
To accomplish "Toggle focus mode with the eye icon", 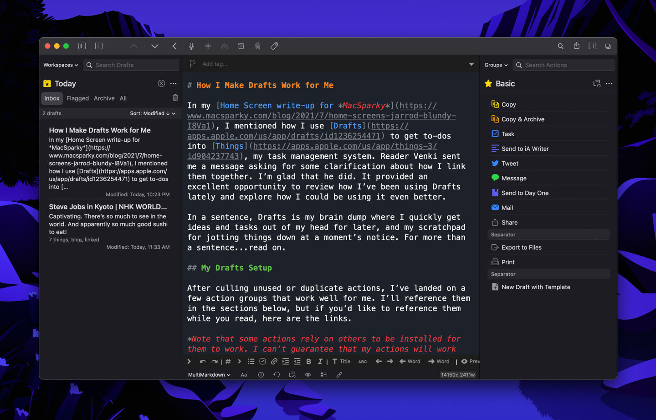I will pyautogui.click(x=308, y=374).
